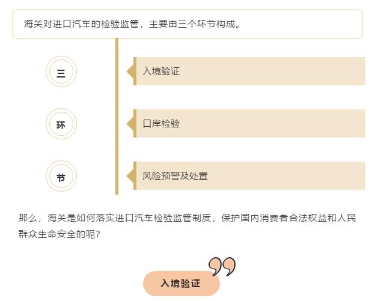The height and width of the screenshot is (301, 375).
Task: Click the circled 节 badge
Action: [x=61, y=176]
